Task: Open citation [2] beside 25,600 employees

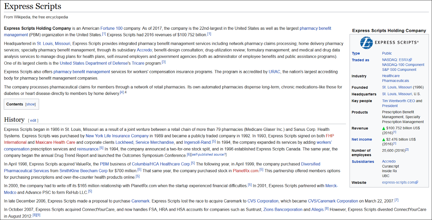Action: [x=407, y=149]
